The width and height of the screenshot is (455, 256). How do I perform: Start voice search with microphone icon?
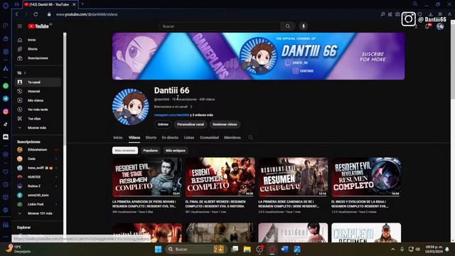pos(304,26)
